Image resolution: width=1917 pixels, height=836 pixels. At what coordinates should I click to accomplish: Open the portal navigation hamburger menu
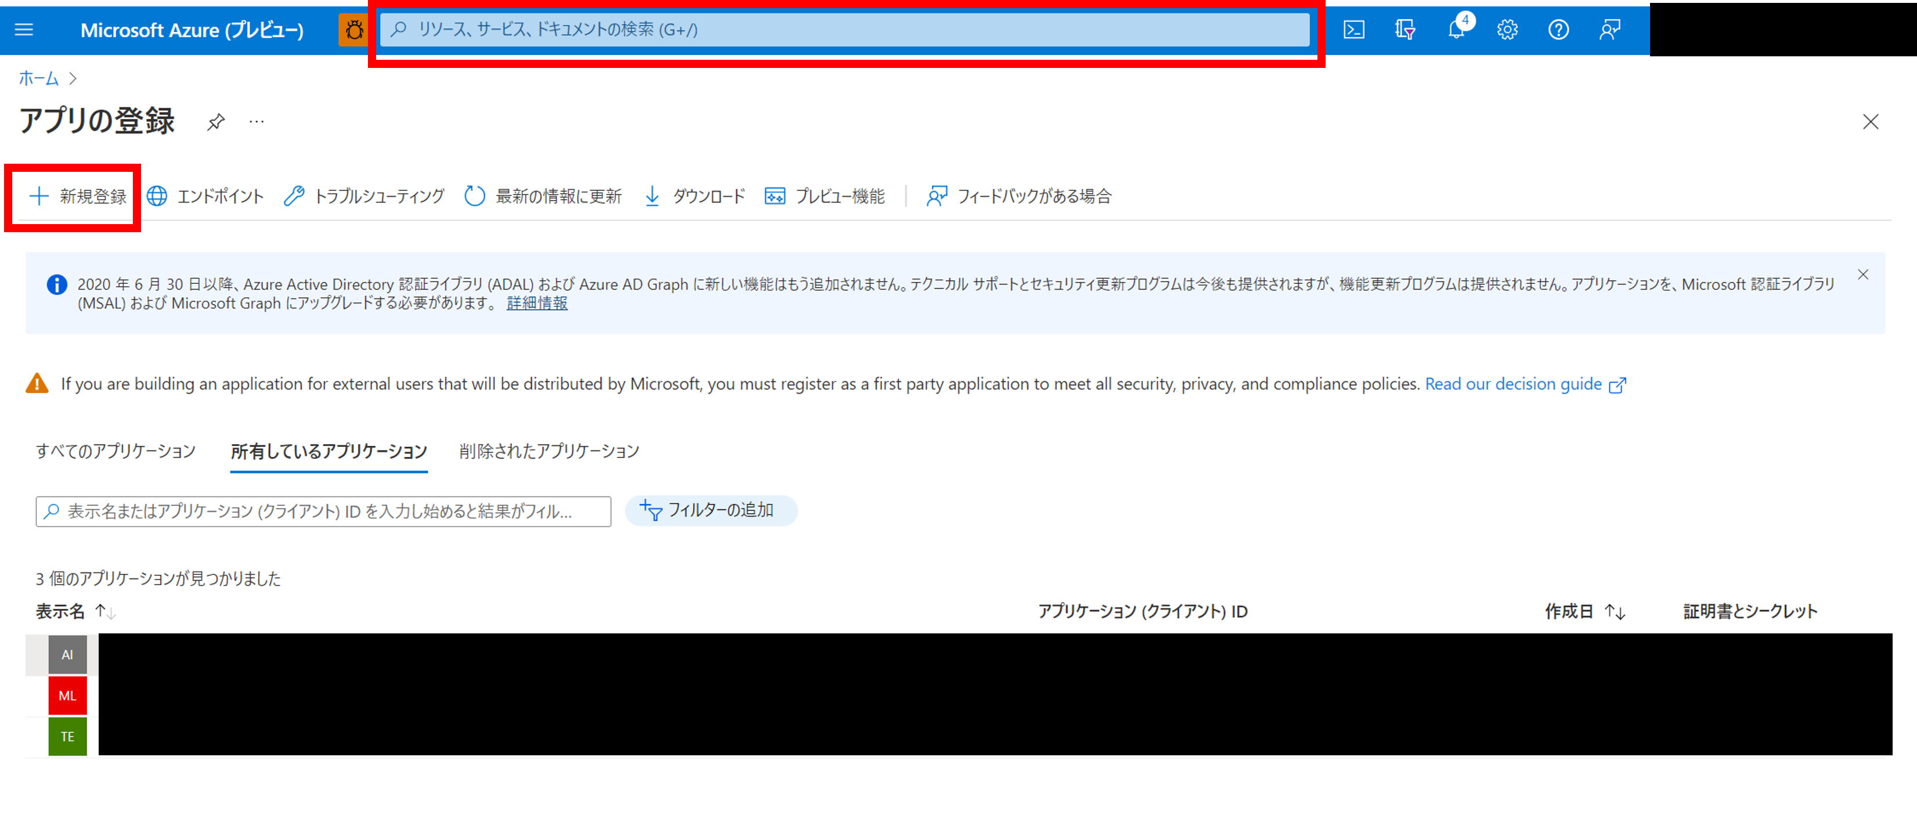tap(24, 30)
